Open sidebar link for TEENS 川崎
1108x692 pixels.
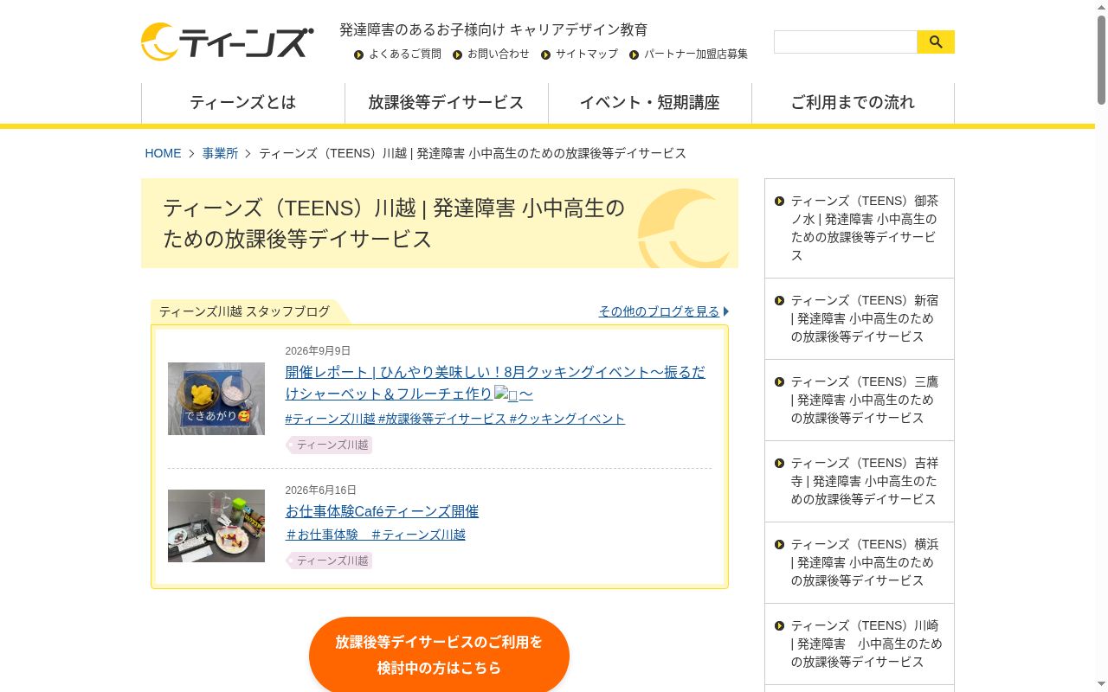click(860, 644)
